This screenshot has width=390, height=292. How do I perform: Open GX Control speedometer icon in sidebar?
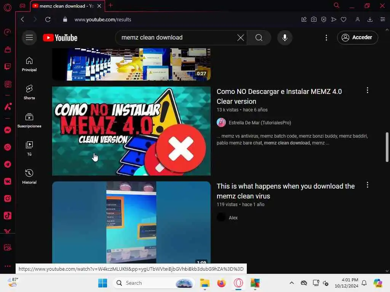pyautogui.click(x=8, y=32)
